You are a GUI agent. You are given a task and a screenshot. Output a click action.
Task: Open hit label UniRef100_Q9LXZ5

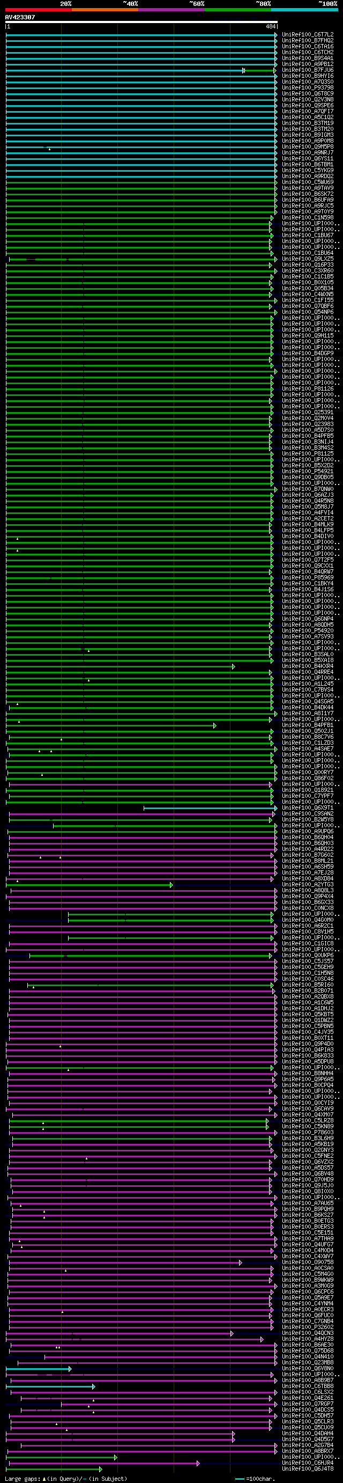click(307, 259)
